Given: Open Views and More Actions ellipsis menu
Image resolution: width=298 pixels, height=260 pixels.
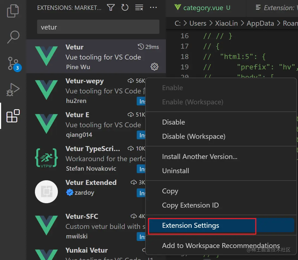Looking at the screenshot, I should pos(153,8).
